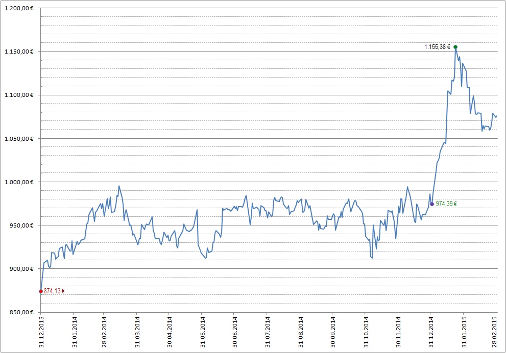The height and width of the screenshot is (353, 506).
Task: Click the 31.07.2014 date axis label
Action: (x=268, y=332)
